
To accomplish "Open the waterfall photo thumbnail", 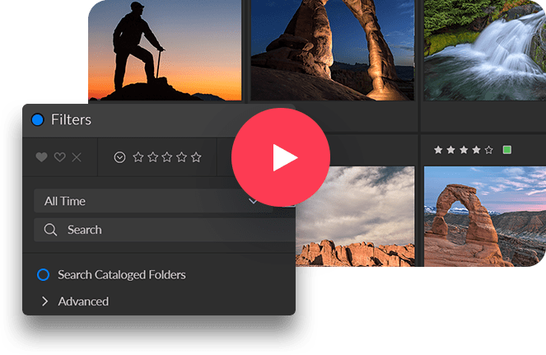I will pos(485,50).
